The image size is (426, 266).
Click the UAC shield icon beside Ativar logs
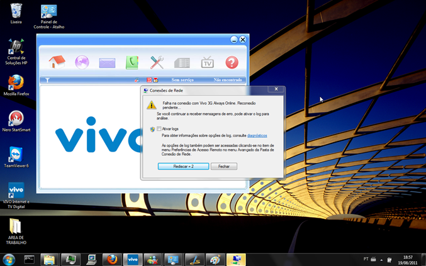pos(152,129)
